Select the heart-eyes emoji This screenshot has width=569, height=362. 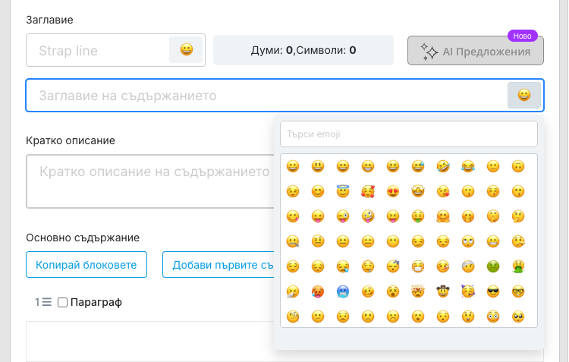tap(393, 191)
